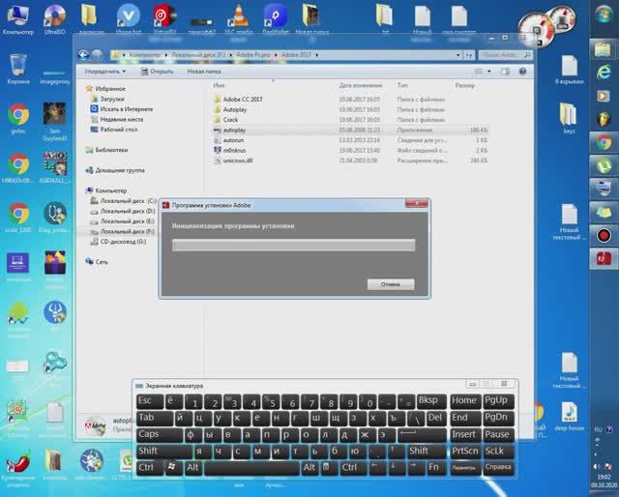Toggle the left Shift key on keyboard

pyautogui.click(x=164, y=452)
